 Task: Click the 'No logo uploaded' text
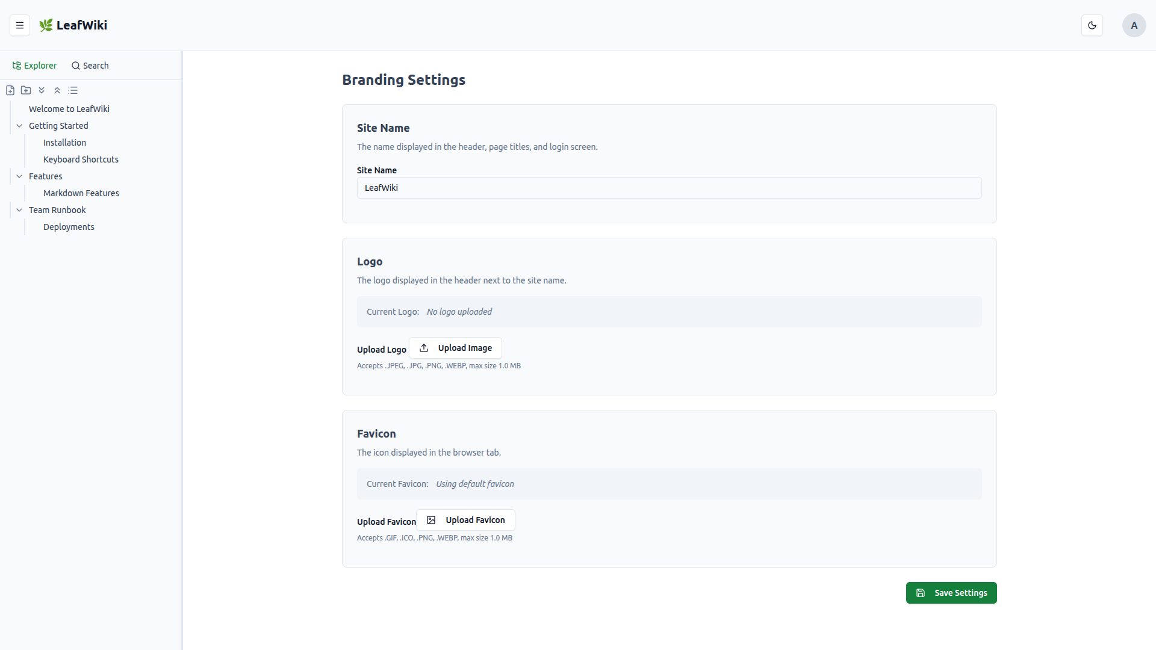(x=459, y=312)
